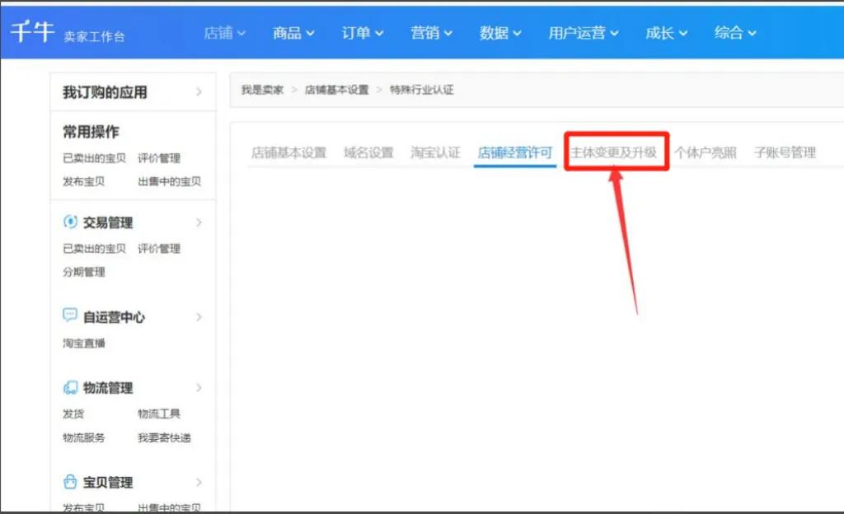Click the 分期管理 entry
844x514 pixels.
[x=82, y=272]
